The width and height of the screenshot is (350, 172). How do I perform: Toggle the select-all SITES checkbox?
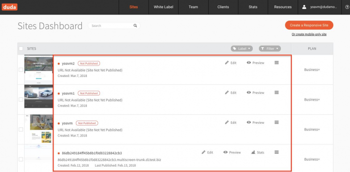click(x=21, y=49)
